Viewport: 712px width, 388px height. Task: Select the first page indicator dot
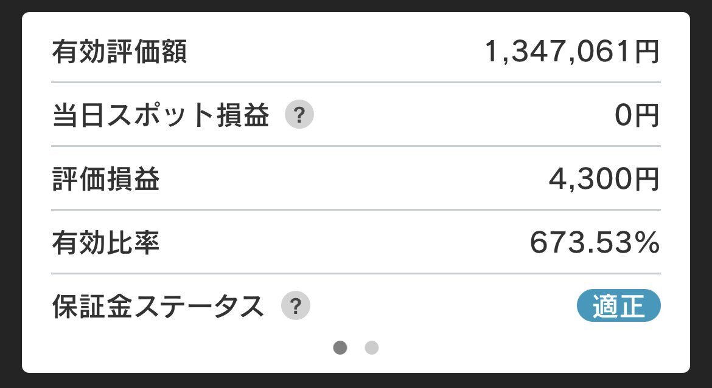(x=340, y=348)
